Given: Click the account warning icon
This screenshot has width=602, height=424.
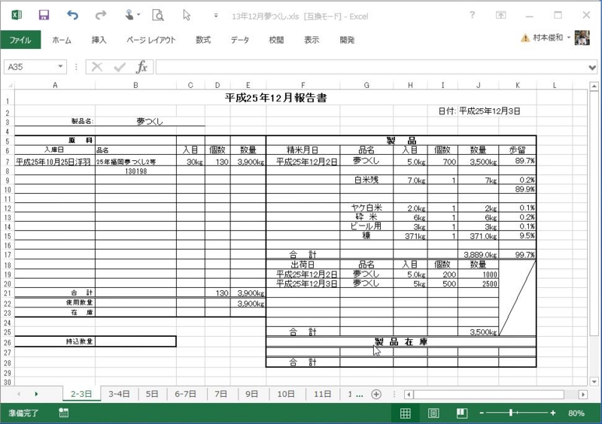Looking at the screenshot, I should 524,38.
